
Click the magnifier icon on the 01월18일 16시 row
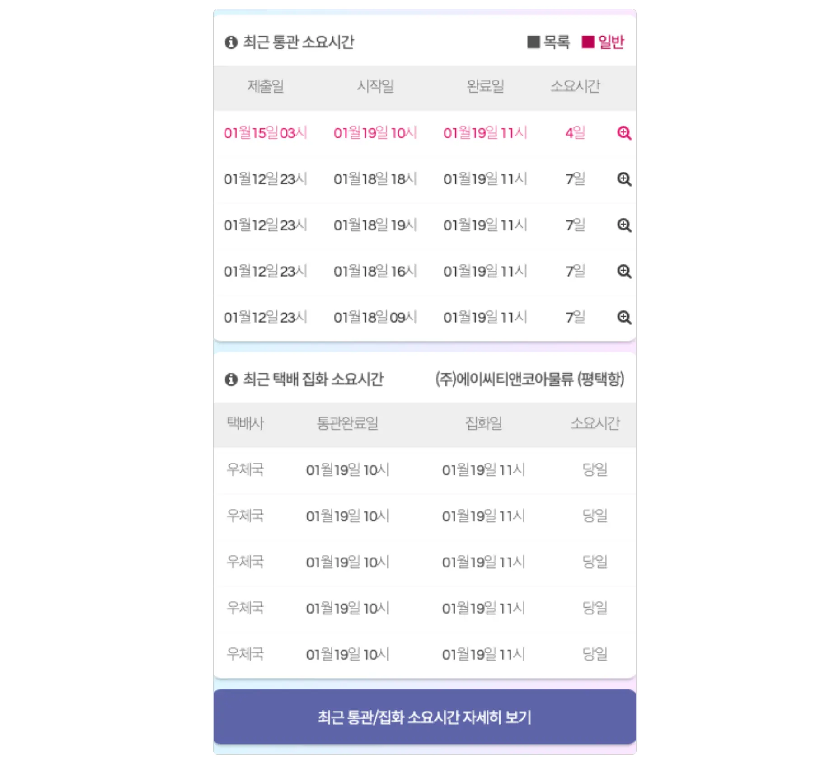[x=625, y=272]
